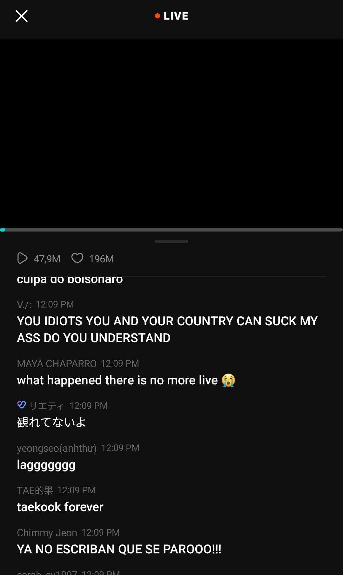
Task: Select the 'taekook forever' comment
Action: click(60, 507)
